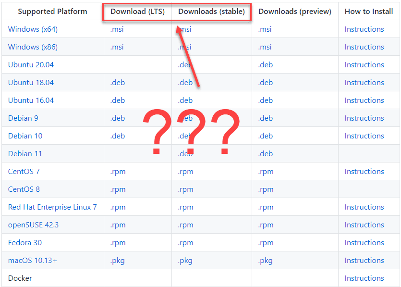
Task: Open the Red Hat Enterprise Linux 7 link
Action: tap(52, 207)
